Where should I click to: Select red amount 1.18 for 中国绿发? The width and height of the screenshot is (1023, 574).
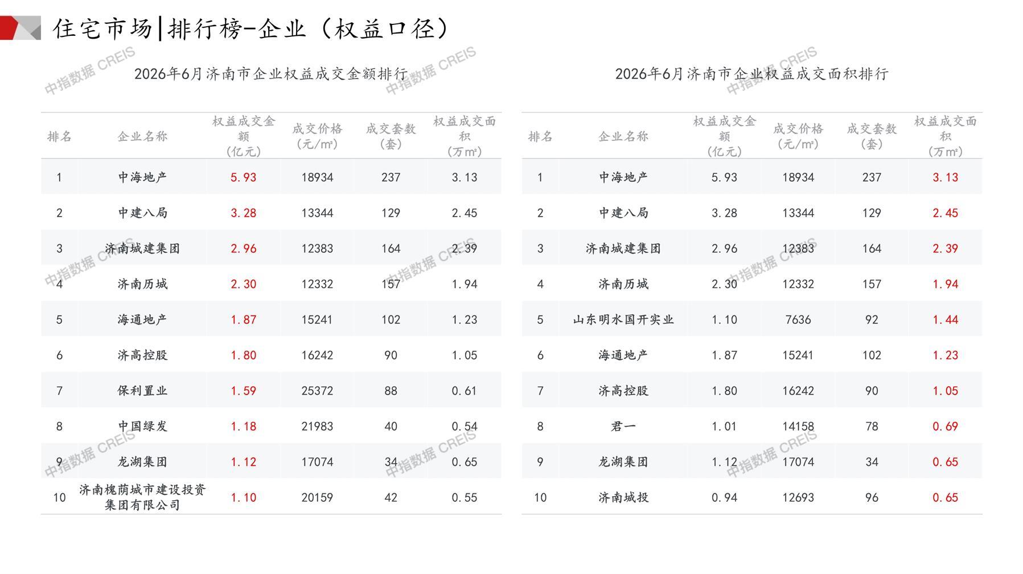coord(243,426)
